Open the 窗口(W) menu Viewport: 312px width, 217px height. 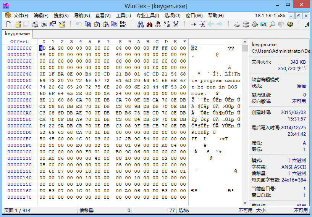coord(194,16)
